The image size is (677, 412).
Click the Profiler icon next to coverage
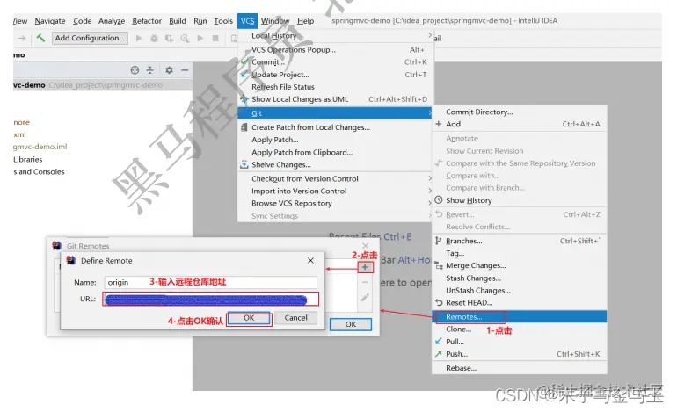pyautogui.click(x=185, y=39)
